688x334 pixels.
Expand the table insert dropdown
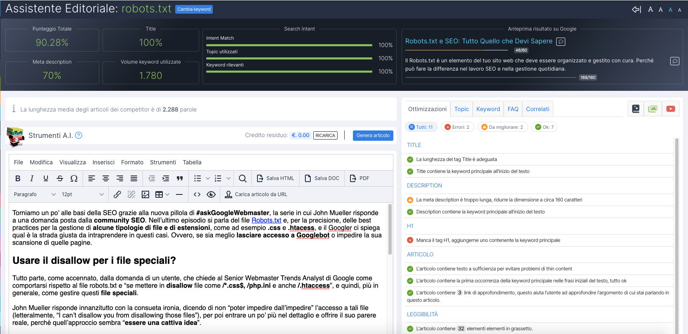(167, 194)
